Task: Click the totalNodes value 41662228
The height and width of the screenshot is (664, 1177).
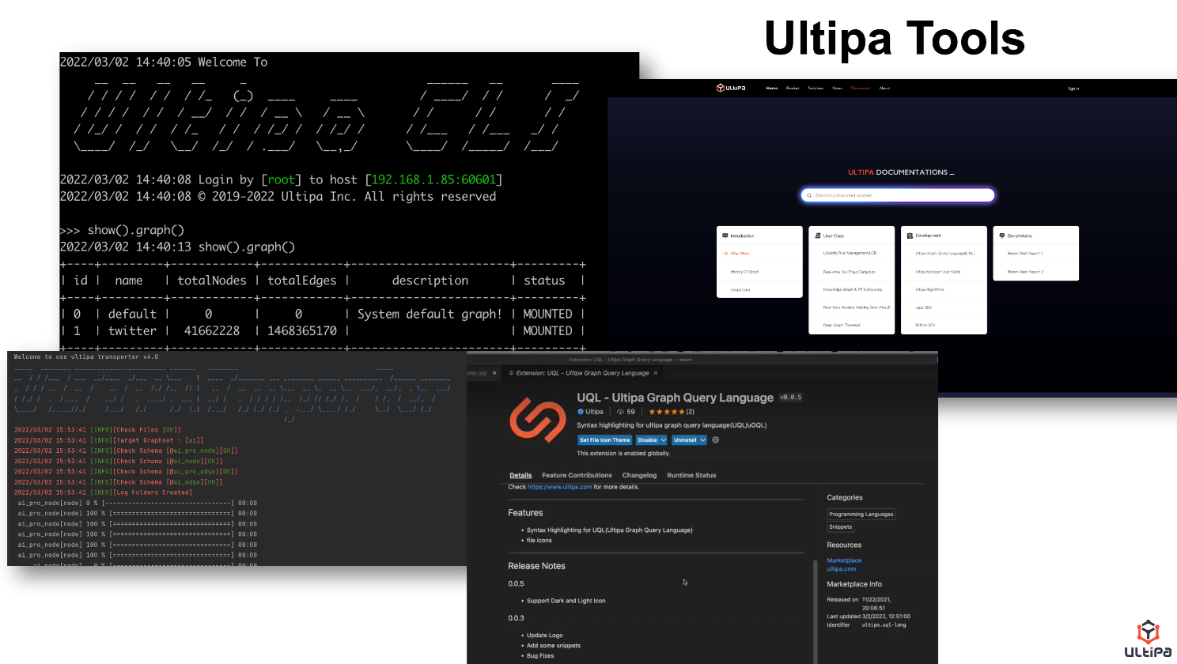Action: coord(212,331)
